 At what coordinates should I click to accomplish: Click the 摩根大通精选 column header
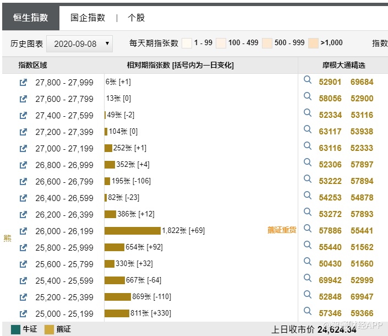point(343,65)
